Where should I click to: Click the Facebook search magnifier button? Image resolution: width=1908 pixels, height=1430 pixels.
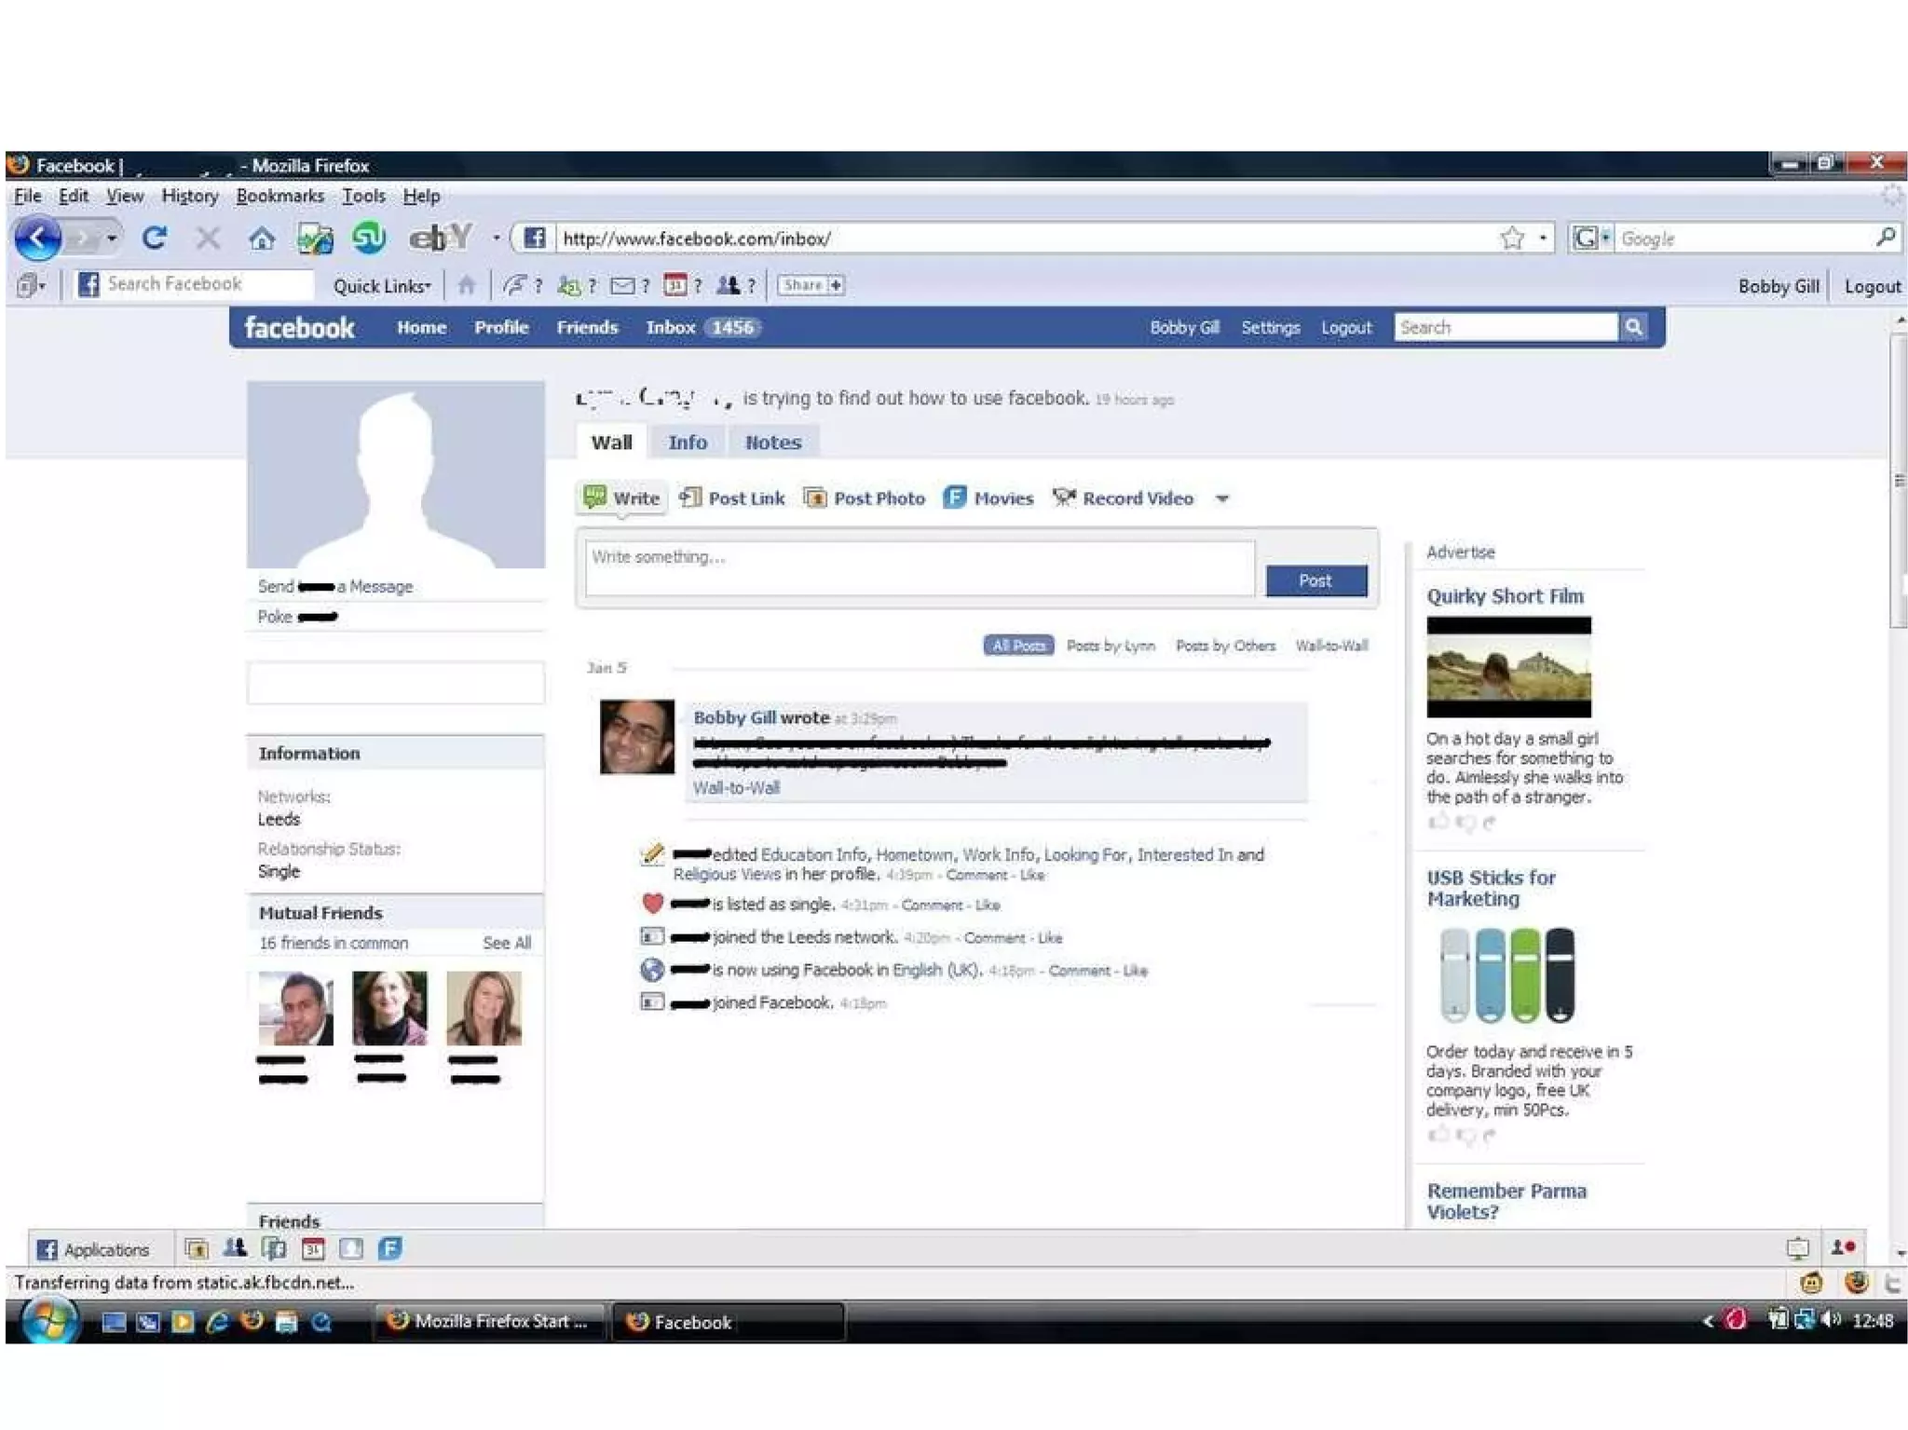pos(1633,327)
